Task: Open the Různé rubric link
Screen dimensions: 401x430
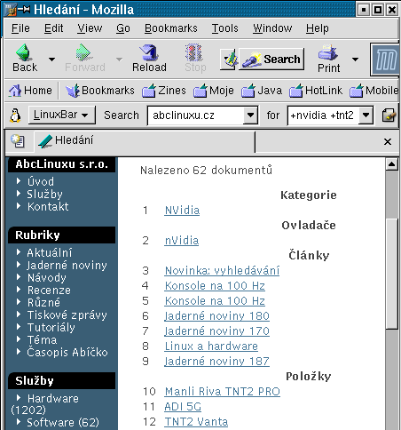Action: [43, 302]
